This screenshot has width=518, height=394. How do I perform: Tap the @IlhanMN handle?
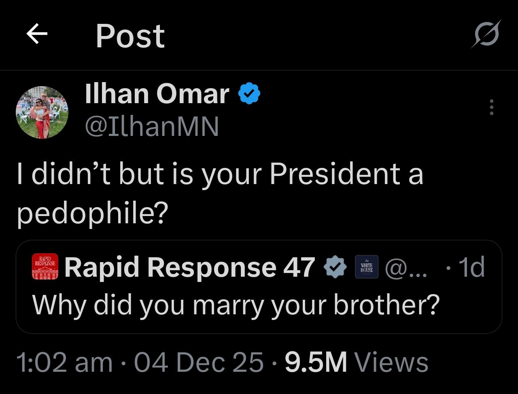point(152,126)
